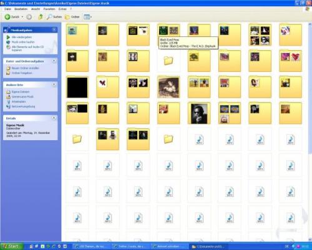Click the greyed forward arrow button
Viewport: 312px width, 250px height.
click(29, 17)
